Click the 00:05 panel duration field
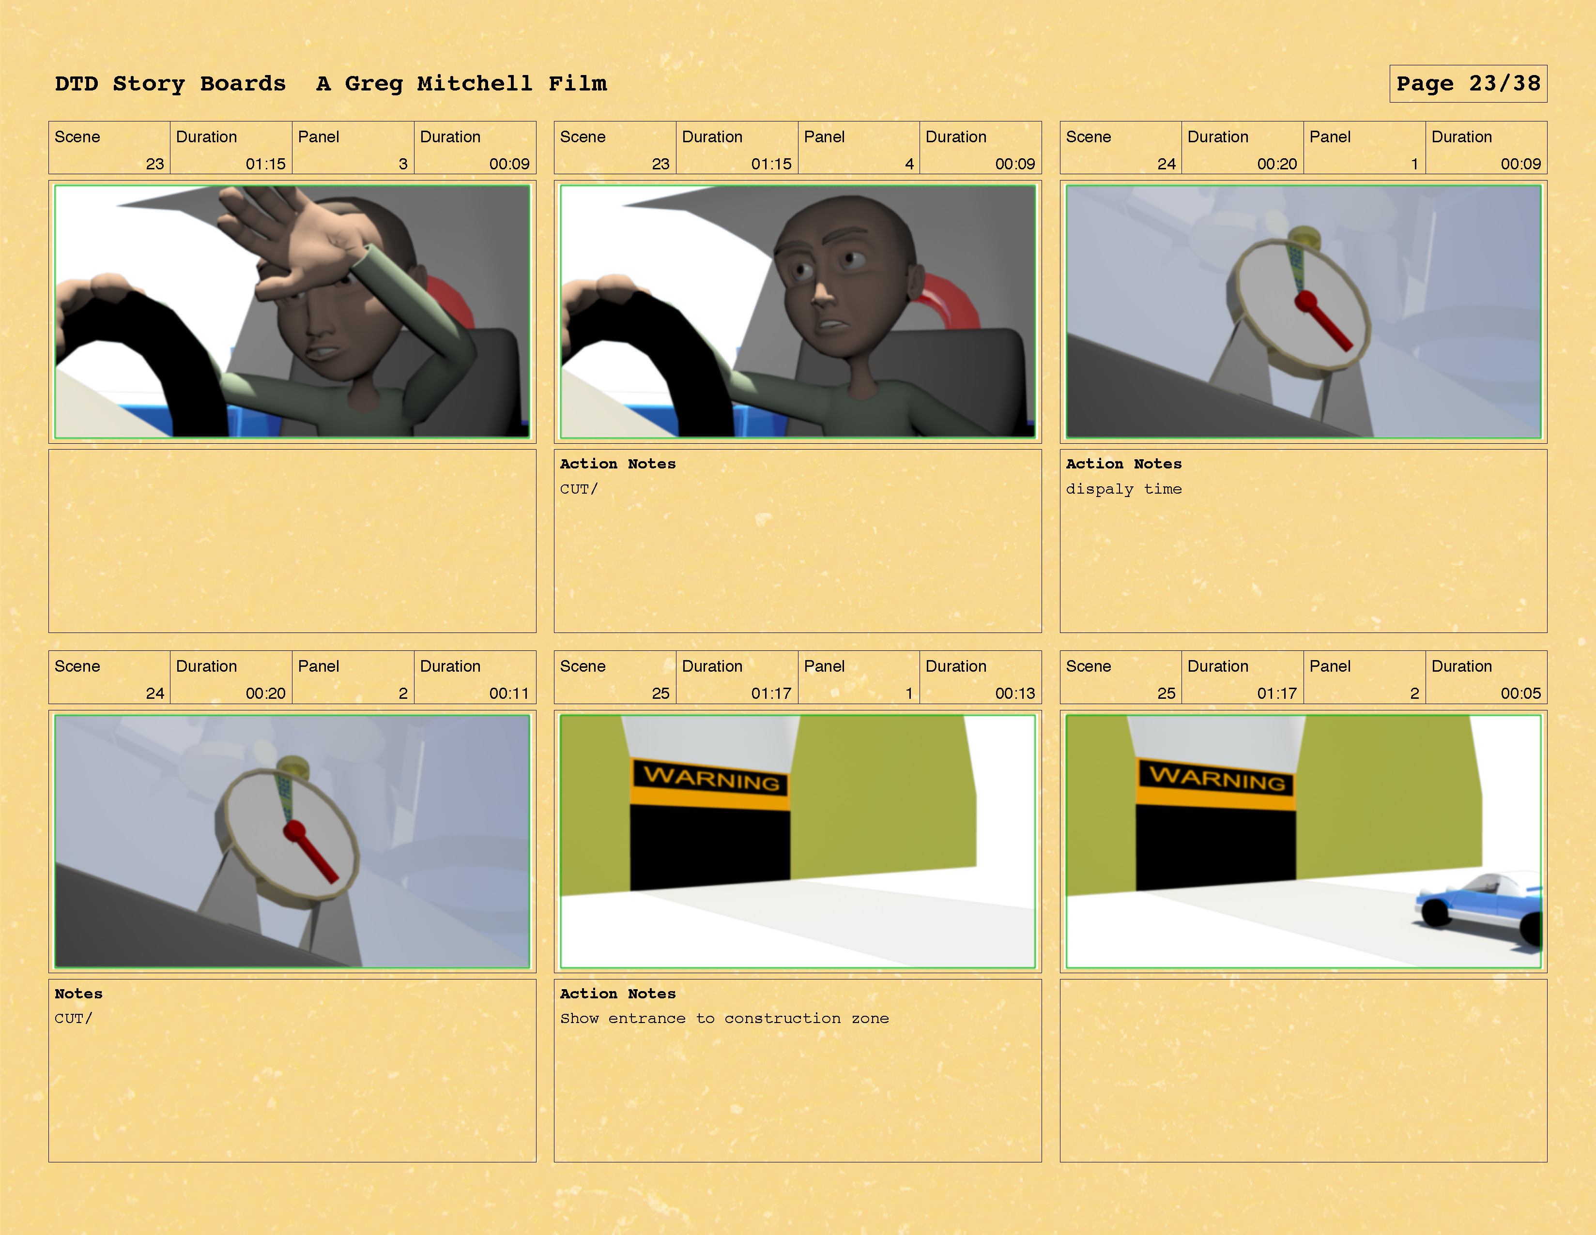Viewport: 1596px width, 1235px height. [x=1520, y=693]
